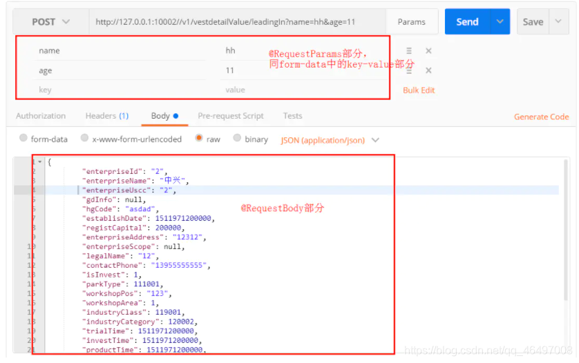Click the empty 'key' placeholder field

coord(122,90)
